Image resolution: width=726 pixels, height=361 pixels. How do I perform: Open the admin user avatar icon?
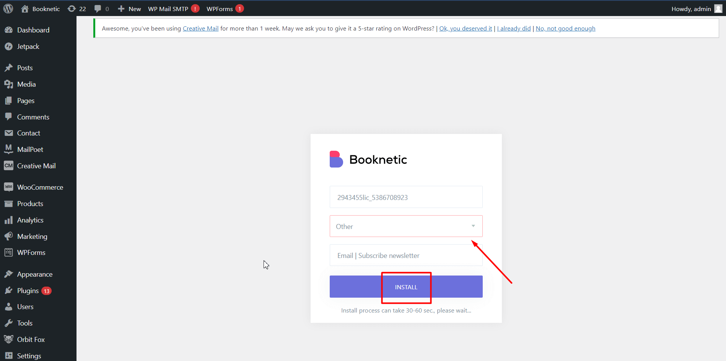click(x=718, y=9)
